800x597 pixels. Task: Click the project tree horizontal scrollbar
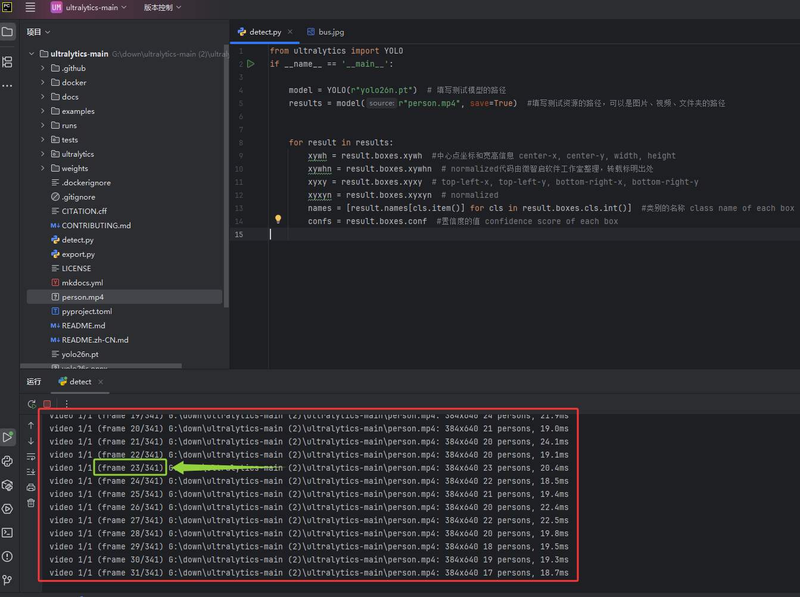[101, 366]
